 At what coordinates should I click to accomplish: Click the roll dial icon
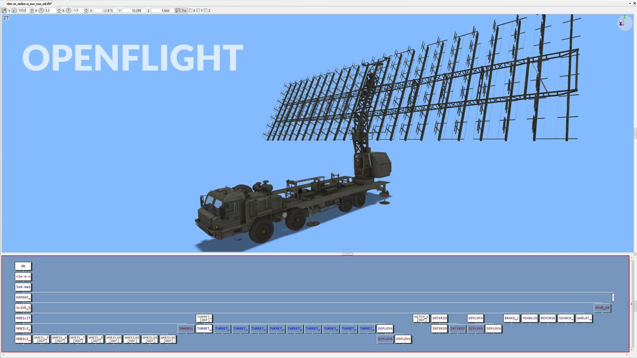[x=68, y=11]
